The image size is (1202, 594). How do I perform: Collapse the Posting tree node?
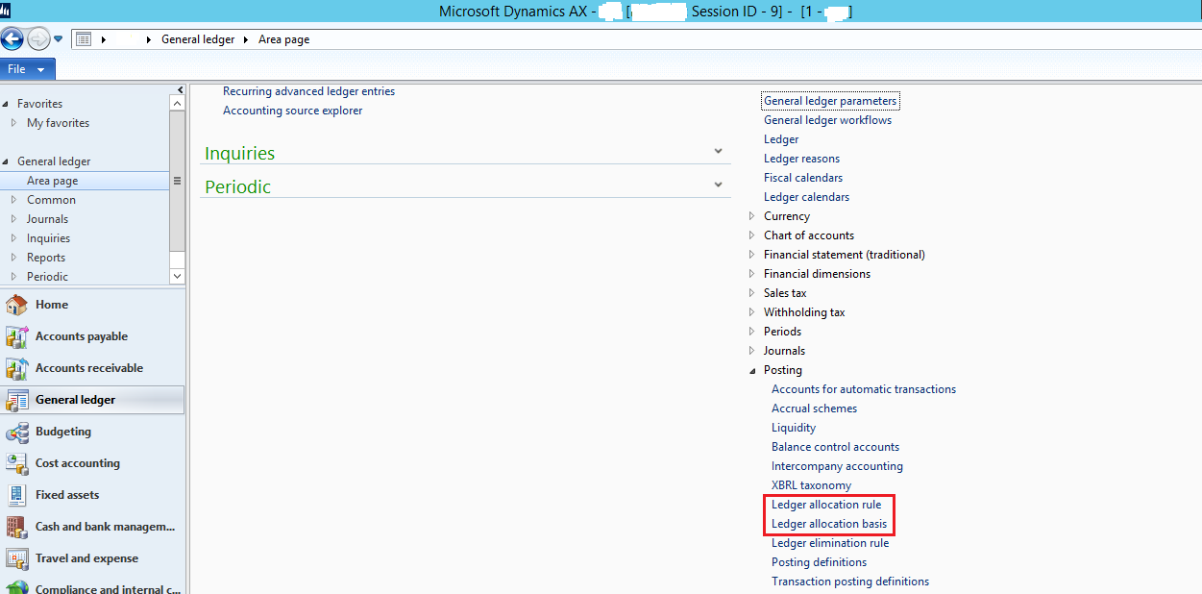coord(753,370)
